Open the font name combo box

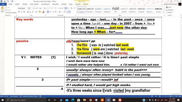[23, 8]
